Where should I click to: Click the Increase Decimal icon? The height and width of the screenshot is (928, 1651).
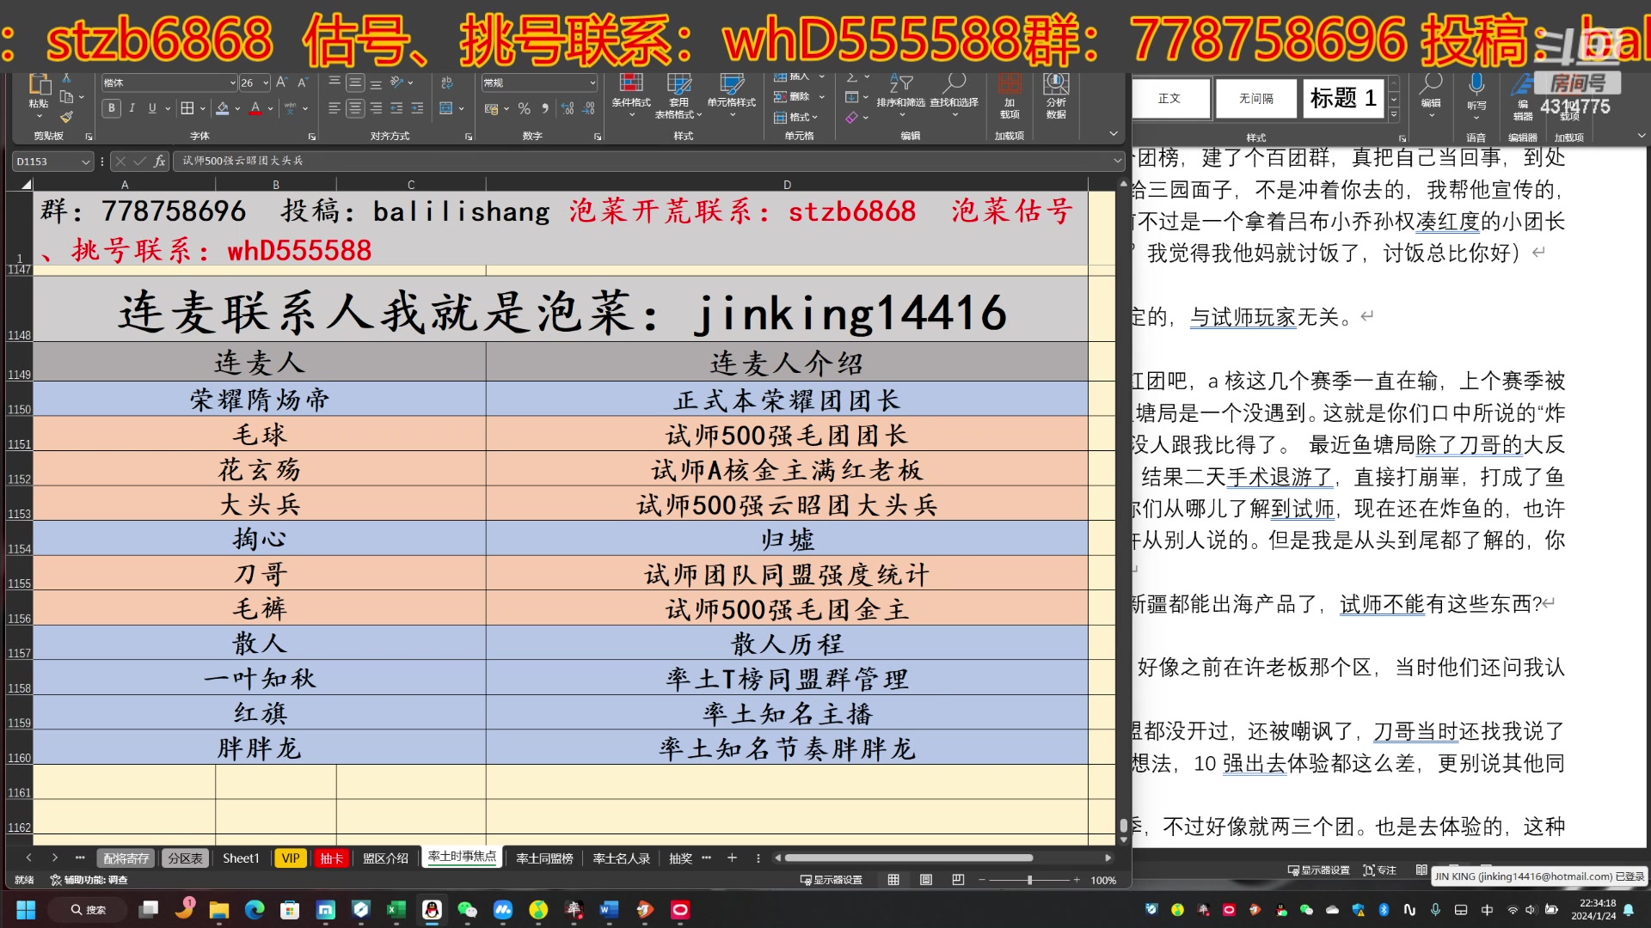tap(568, 109)
